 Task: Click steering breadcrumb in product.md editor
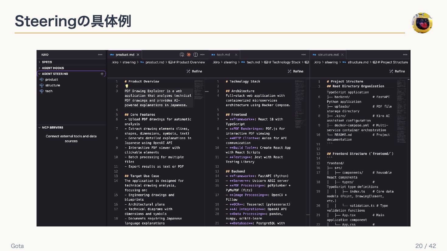coord(129,62)
